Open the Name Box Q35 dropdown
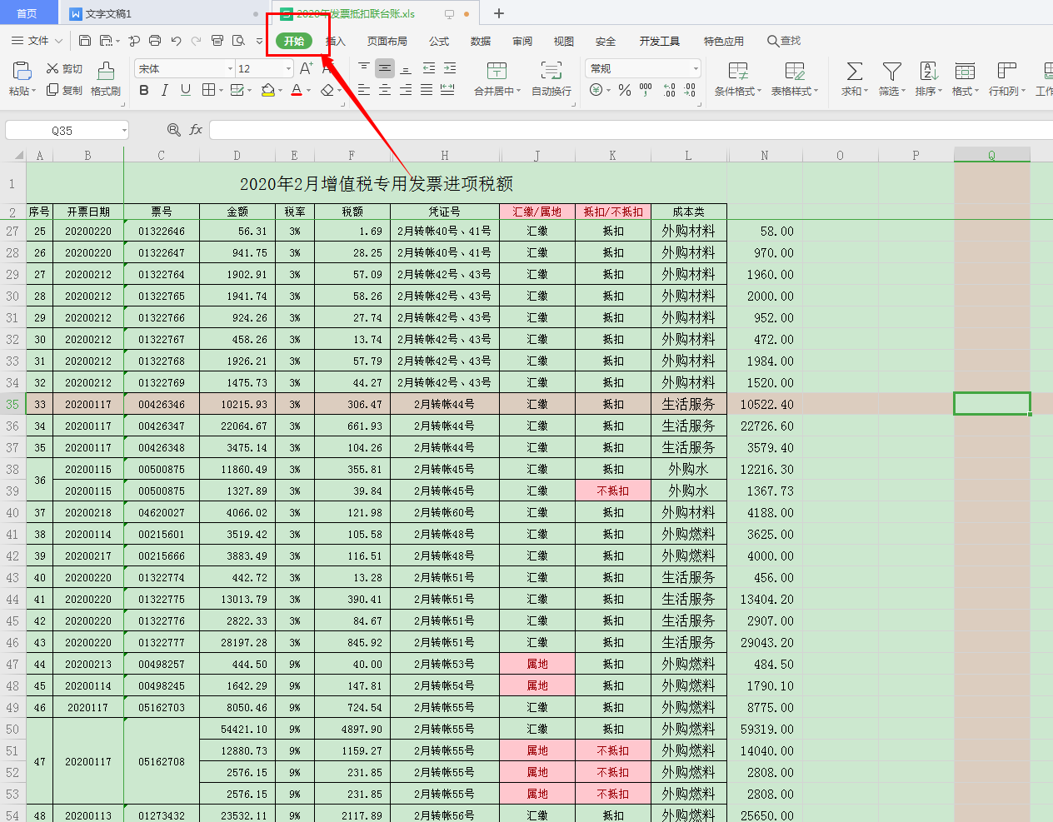Viewport: 1053px width, 822px height. click(x=124, y=130)
